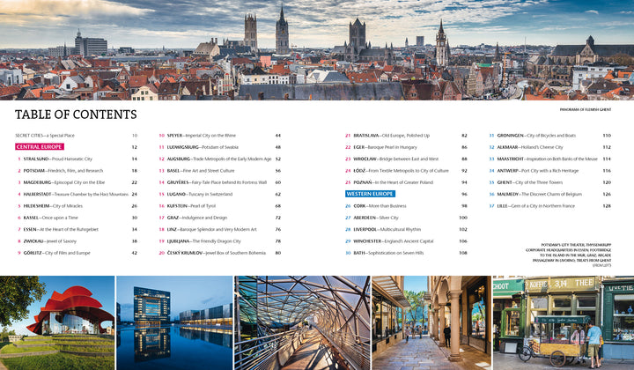Click "SPEYER—Imperial City on the Rhine"

[202, 136]
